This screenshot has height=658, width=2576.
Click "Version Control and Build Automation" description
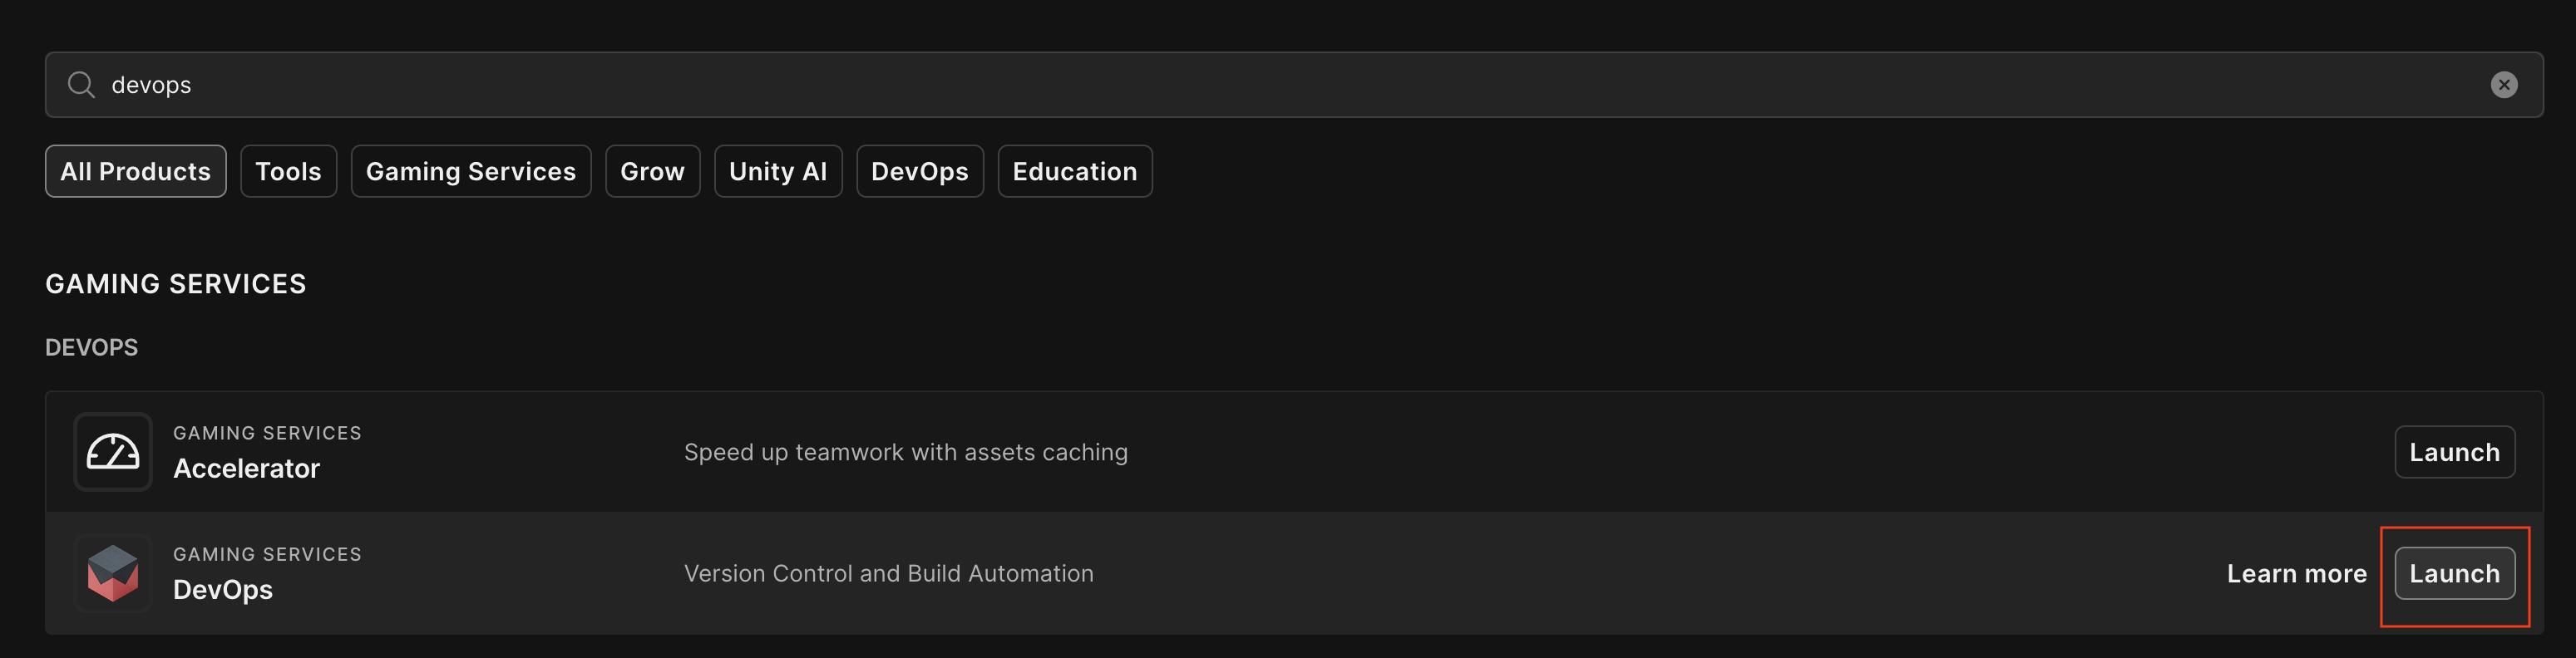coord(888,573)
